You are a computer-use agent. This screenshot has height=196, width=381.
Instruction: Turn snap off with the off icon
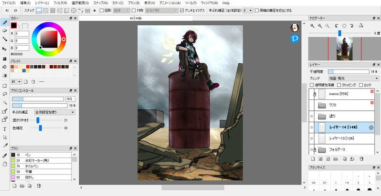tap(39, 10)
